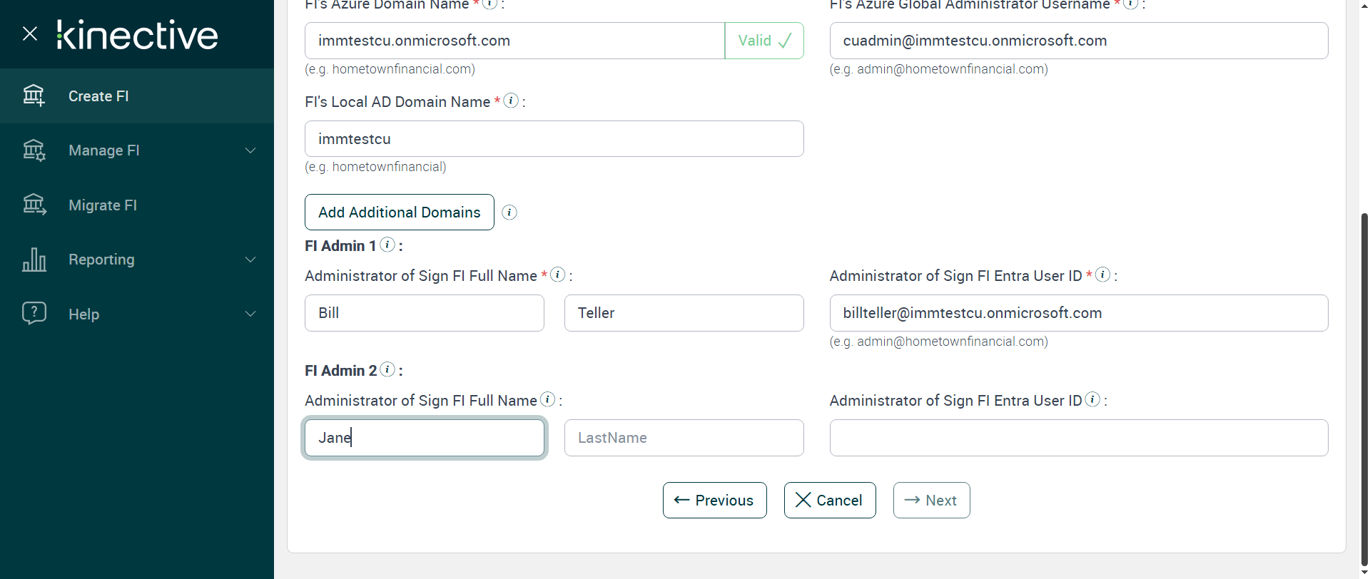Click the Reporting bar chart icon
This screenshot has height=579, width=1370.
(x=34, y=260)
